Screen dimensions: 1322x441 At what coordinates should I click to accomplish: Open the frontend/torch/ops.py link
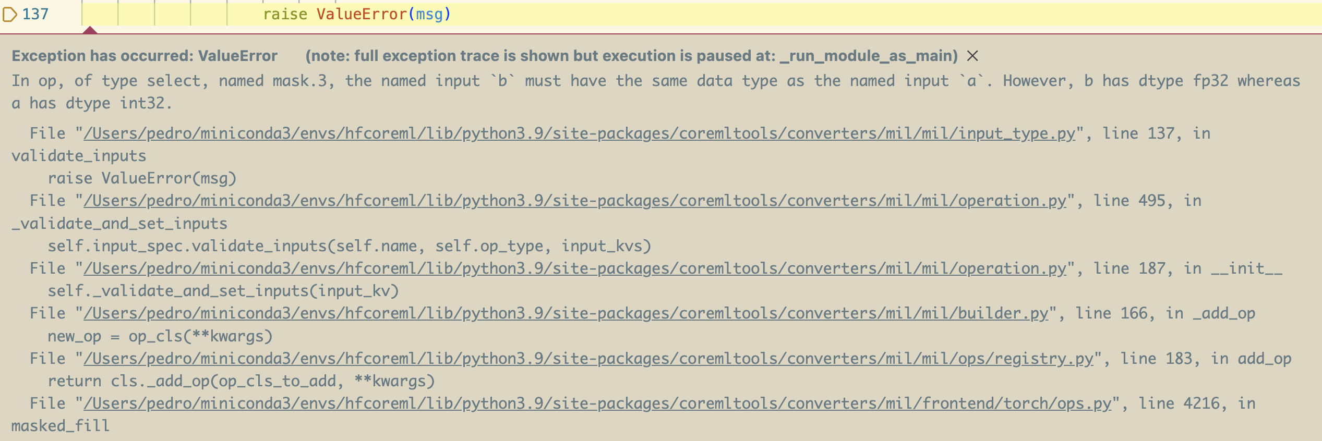pyautogui.click(x=597, y=403)
